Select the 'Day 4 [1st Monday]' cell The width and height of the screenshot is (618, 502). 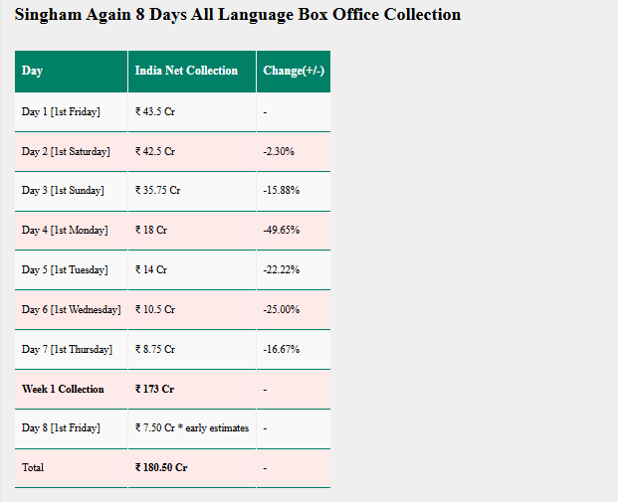[72, 231]
